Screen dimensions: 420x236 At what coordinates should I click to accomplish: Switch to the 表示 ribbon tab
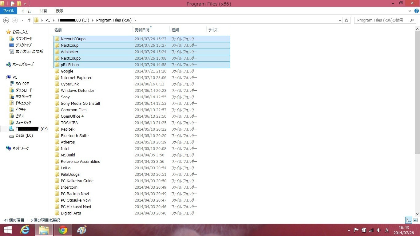point(60,11)
